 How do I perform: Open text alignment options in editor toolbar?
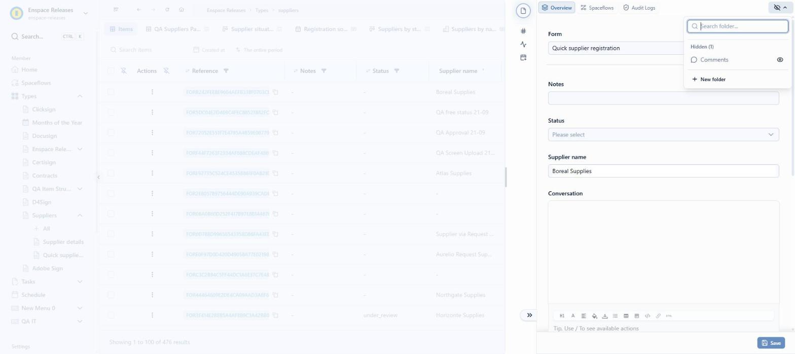(584, 316)
